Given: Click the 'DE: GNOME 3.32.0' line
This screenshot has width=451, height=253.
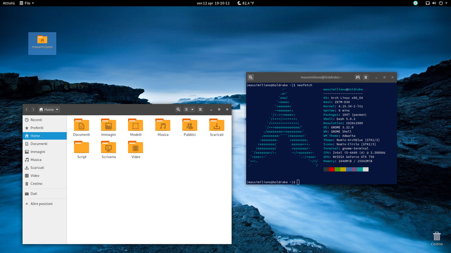Looking at the screenshot, I should tap(338, 127).
